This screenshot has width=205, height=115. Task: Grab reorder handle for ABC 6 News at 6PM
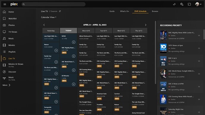click(x=199, y=87)
